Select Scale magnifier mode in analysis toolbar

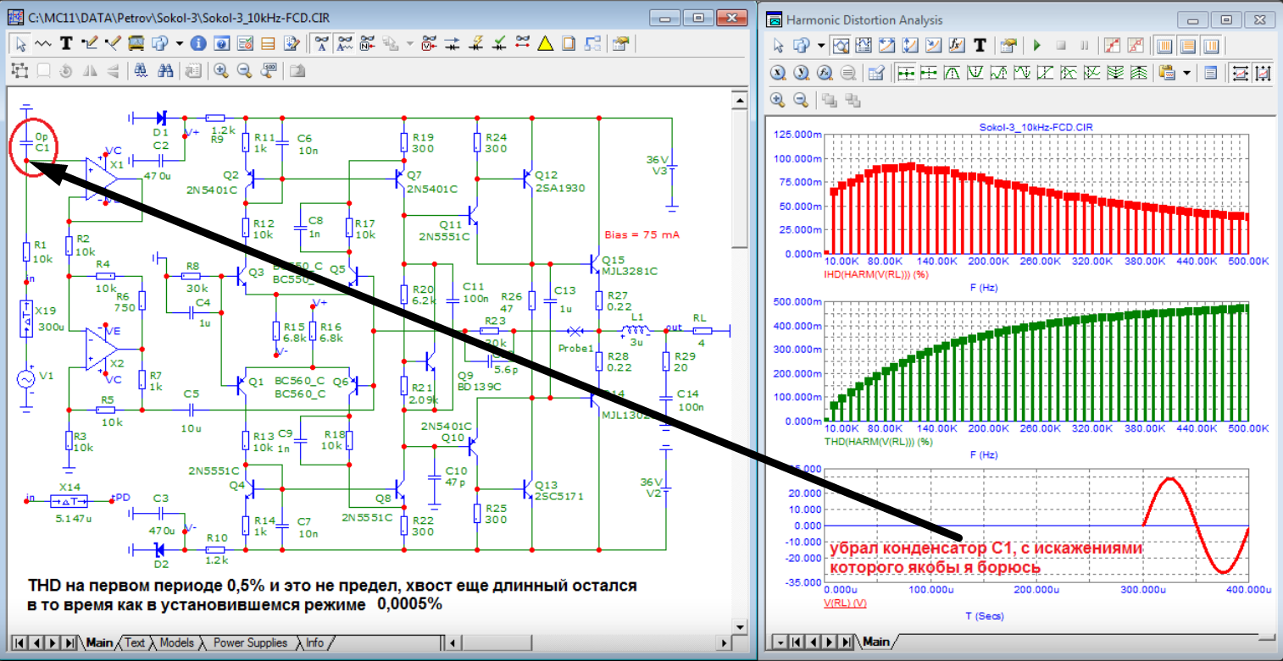click(x=841, y=45)
